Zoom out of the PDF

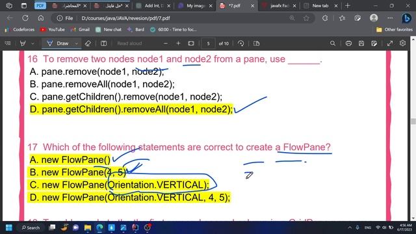point(166,44)
